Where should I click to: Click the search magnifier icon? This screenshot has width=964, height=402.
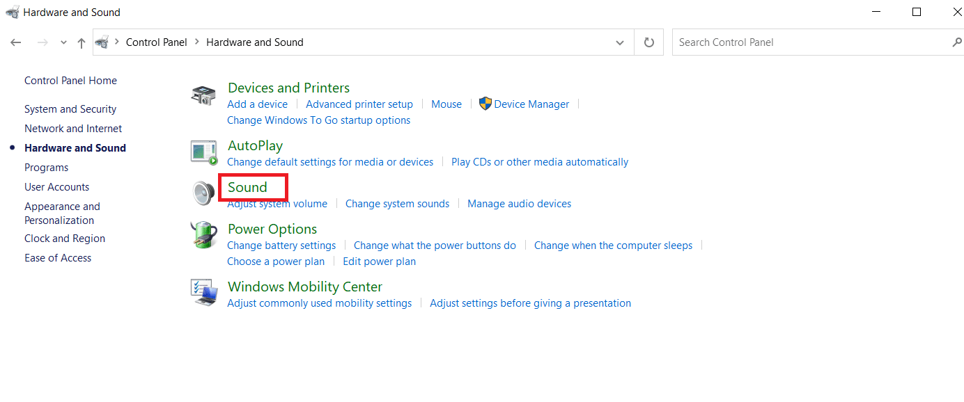coord(956,42)
